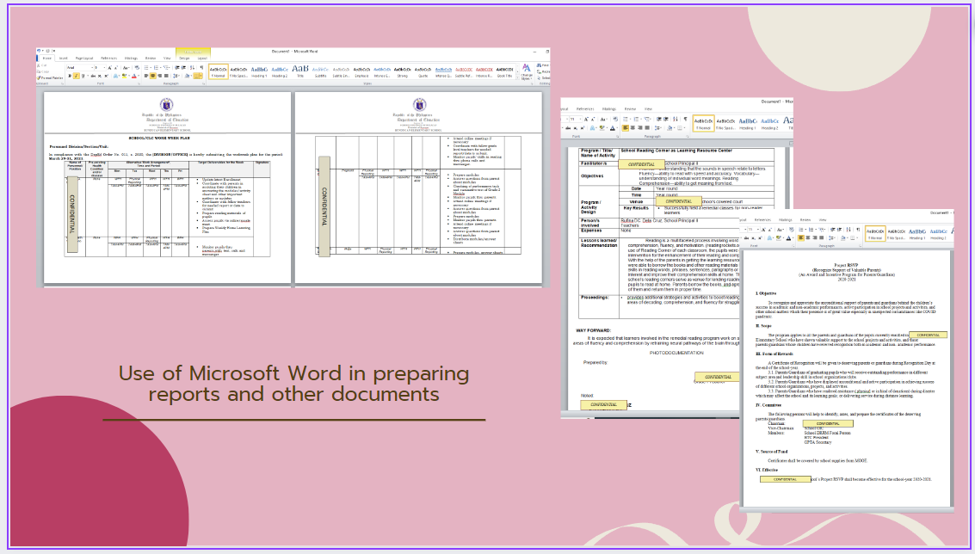Screen dimensions: 975x554
Task: Click the Styles gallery scroll arrows in the Work Week Plan window
Action: (x=516, y=71)
